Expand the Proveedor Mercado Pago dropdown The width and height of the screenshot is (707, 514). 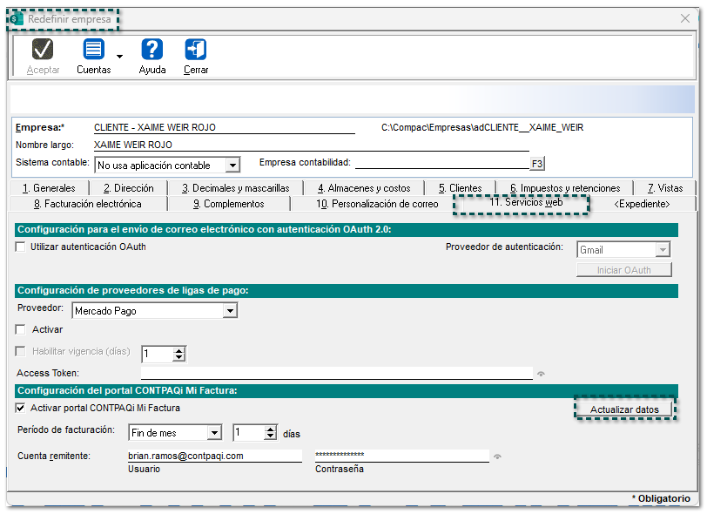tap(230, 311)
